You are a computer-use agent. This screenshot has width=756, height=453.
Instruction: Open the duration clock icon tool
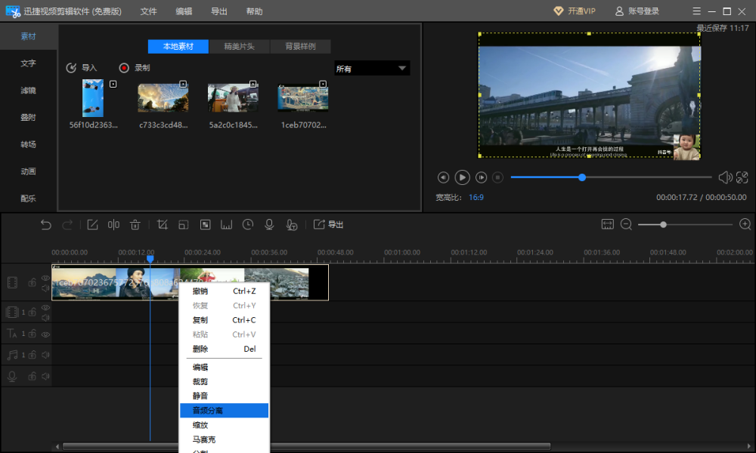tap(248, 224)
